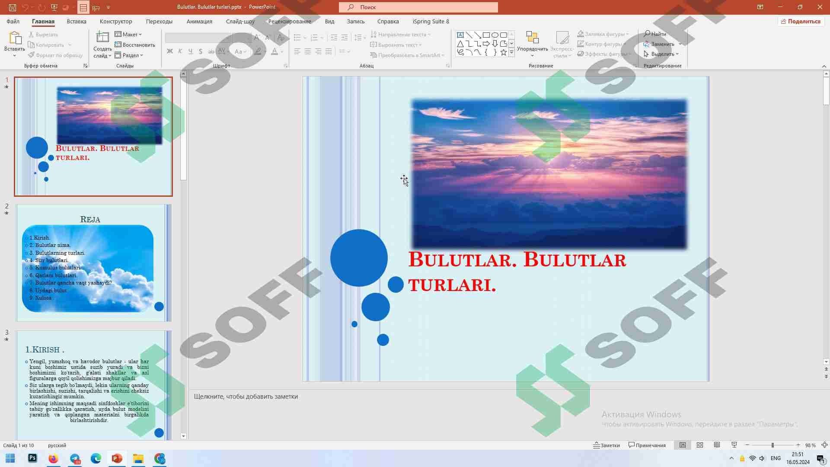Switch to the Анимация tab
830x467 pixels.
[x=199, y=21]
